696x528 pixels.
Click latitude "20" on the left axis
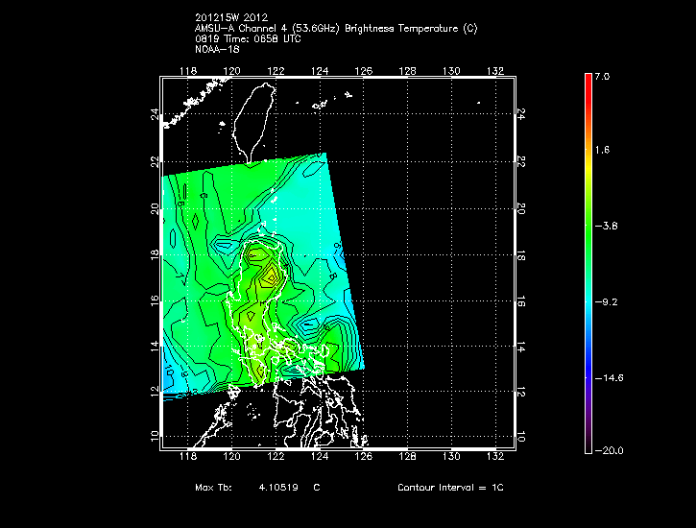coord(155,208)
